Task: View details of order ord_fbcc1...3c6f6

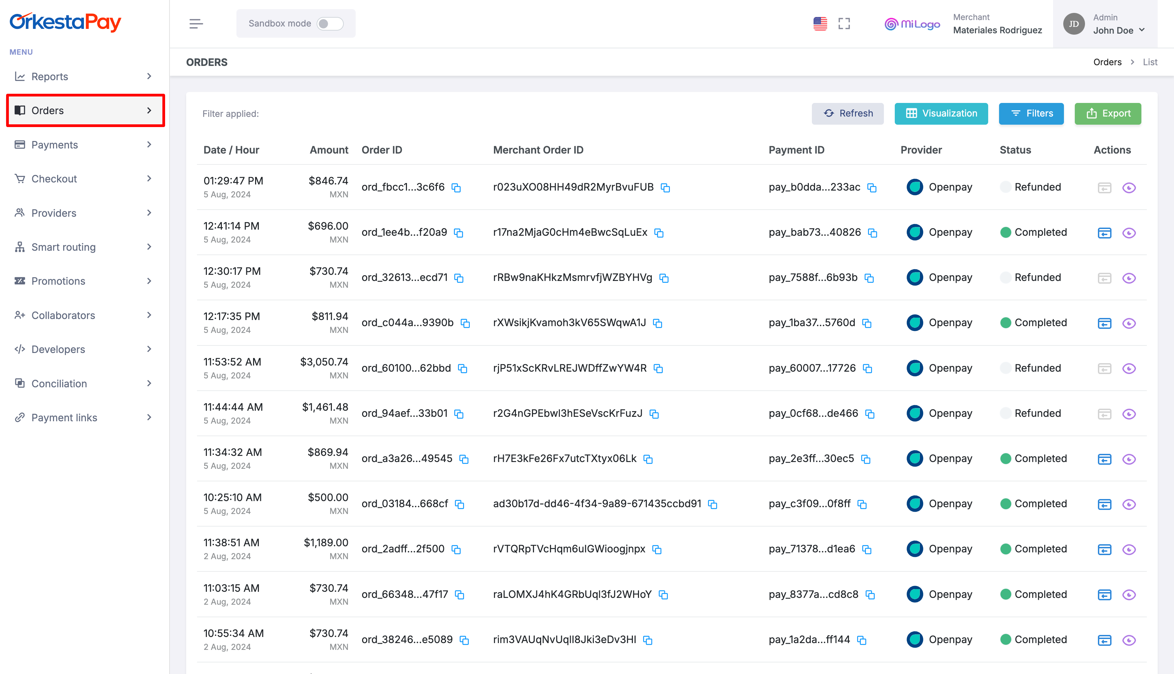Action: click(x=1129, y=188)
